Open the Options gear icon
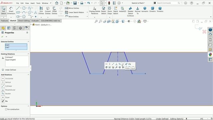This screenshot has height=120, width=213. tap(119, 3)
